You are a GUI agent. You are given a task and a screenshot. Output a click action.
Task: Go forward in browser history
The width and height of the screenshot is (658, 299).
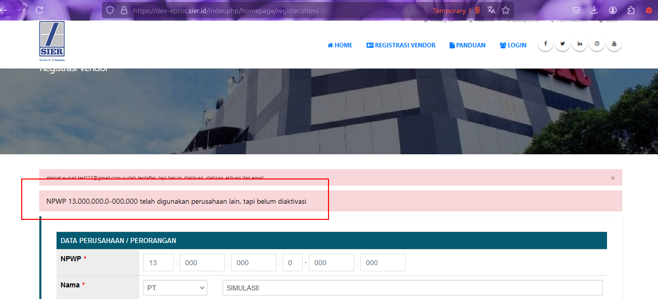coord(21,10)
